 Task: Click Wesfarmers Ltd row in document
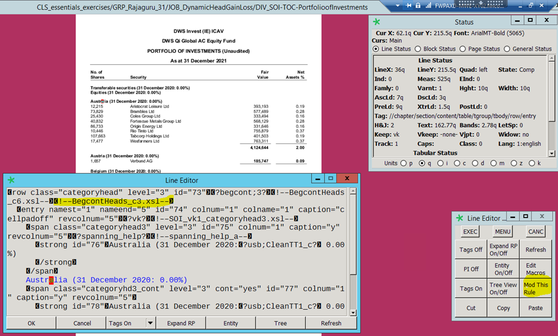tap(198, 141)
